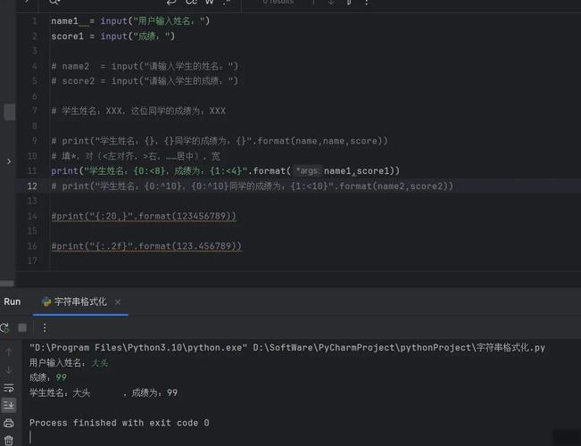Click the Run tool window label
581x446 pixels.
12,301
